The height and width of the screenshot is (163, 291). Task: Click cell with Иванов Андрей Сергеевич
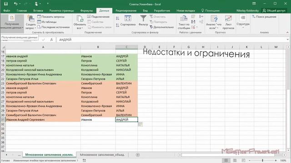(x=43, y=120)
